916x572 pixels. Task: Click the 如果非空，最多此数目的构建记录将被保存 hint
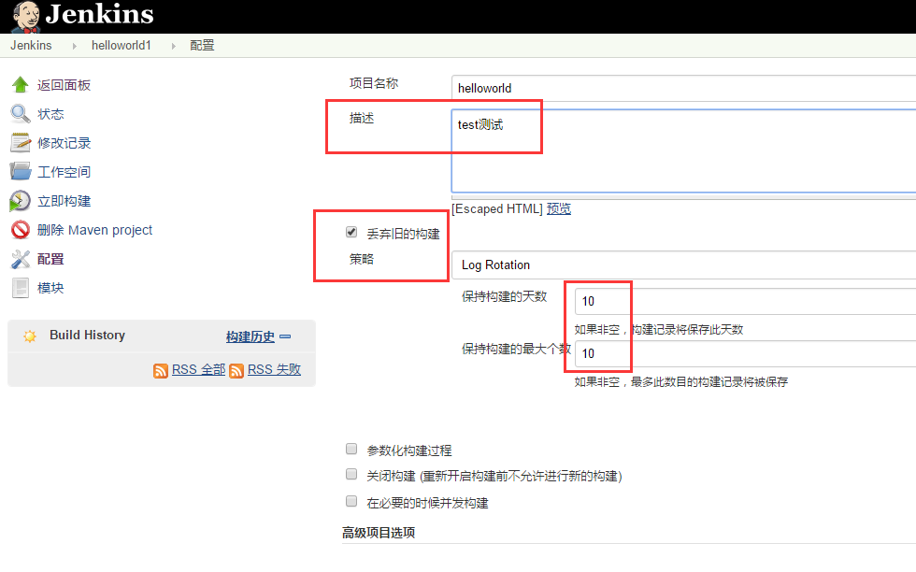pos(681,382)
